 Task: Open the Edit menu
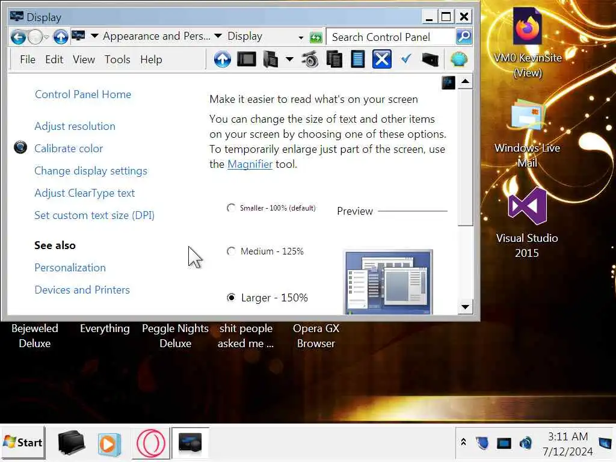[x=54, y=60]
